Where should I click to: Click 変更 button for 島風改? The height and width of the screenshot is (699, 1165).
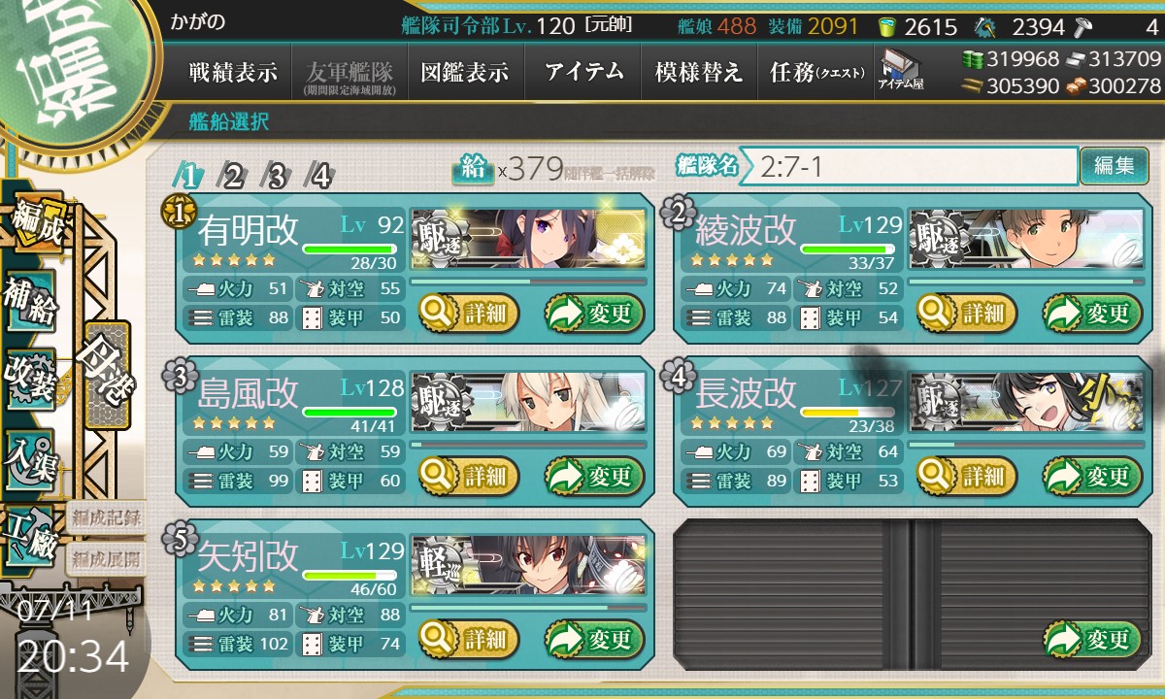click(593, 476)
